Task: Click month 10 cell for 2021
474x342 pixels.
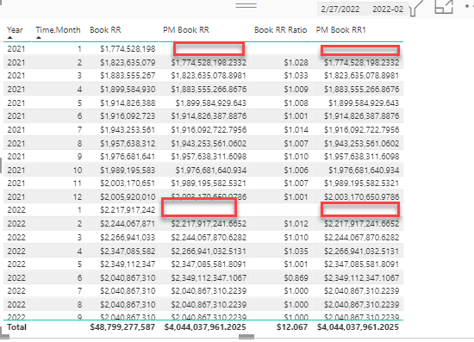Action: point(78,170)
